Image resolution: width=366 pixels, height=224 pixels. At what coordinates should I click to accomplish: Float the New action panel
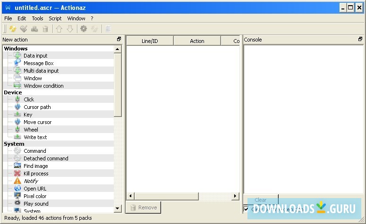pyautogui.click(x=119, y=39)
